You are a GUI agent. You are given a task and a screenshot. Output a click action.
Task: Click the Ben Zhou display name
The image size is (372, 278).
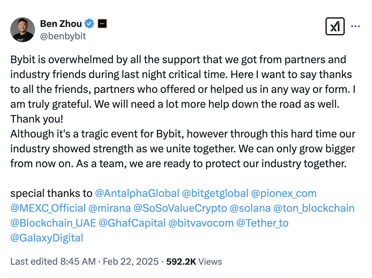(61, 23)
